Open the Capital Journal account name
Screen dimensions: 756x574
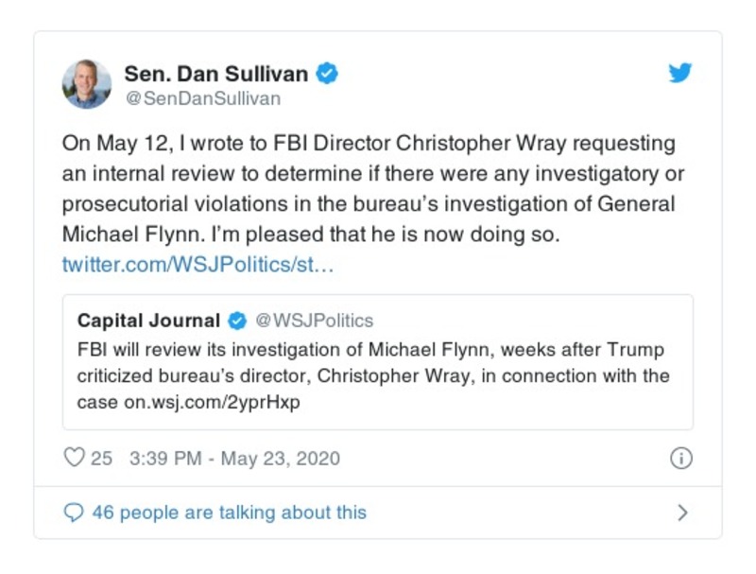[x=148, y=321]
